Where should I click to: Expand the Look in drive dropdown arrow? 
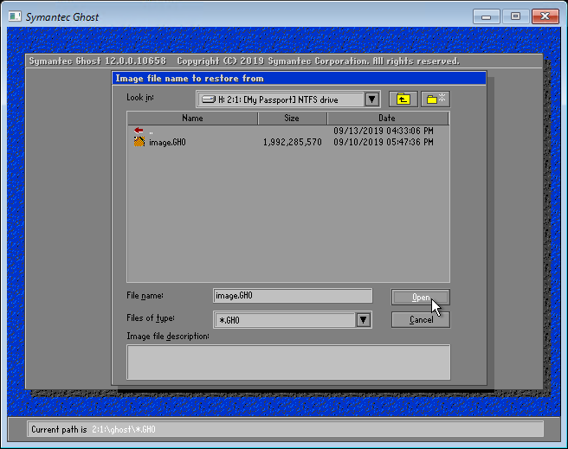pyautogui.click(x=371, y=99)
